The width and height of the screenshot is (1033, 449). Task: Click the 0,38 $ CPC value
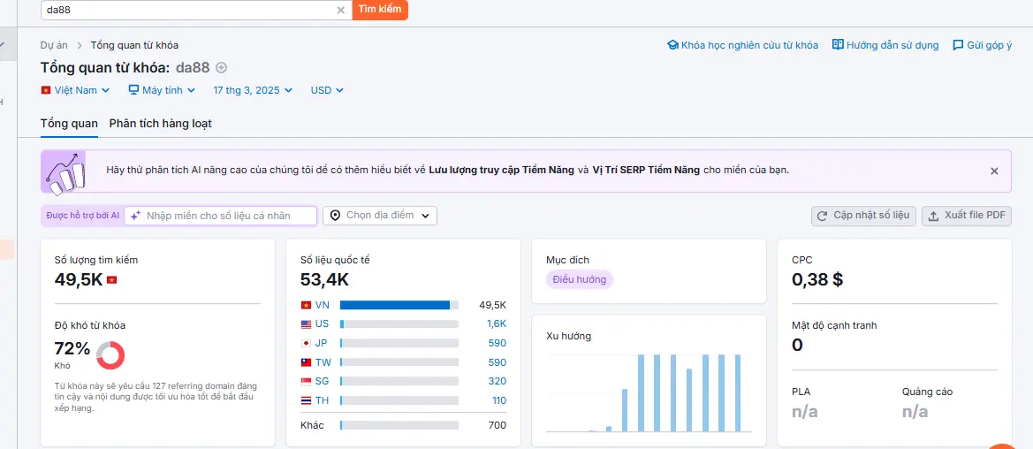[817, 279]
